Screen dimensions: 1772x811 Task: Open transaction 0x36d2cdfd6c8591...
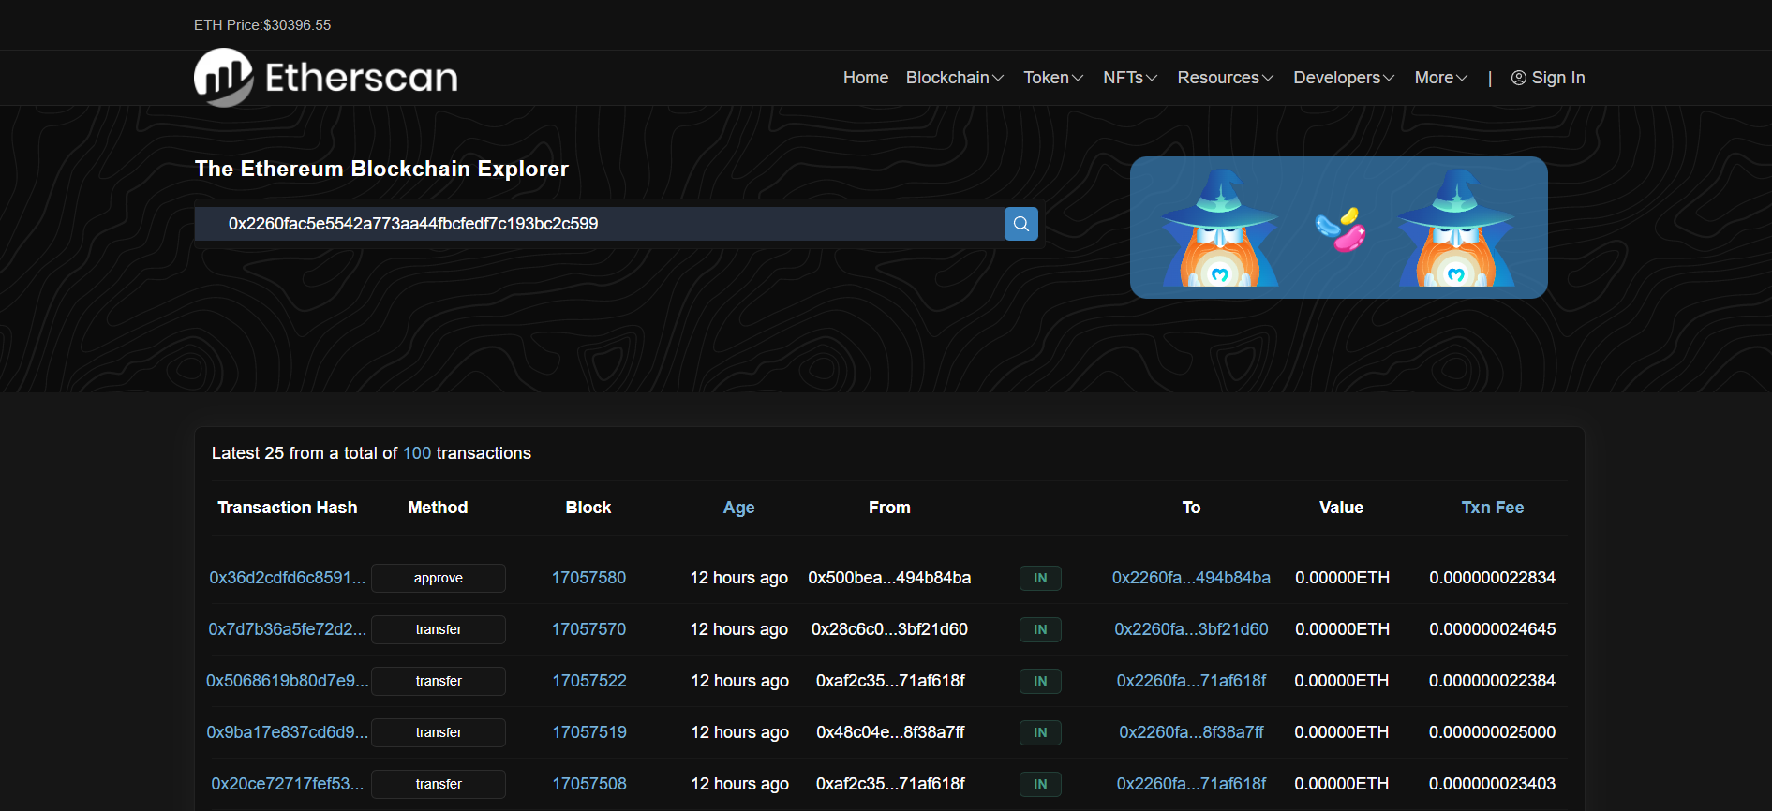pyautogui.click(x=288, y=578)
